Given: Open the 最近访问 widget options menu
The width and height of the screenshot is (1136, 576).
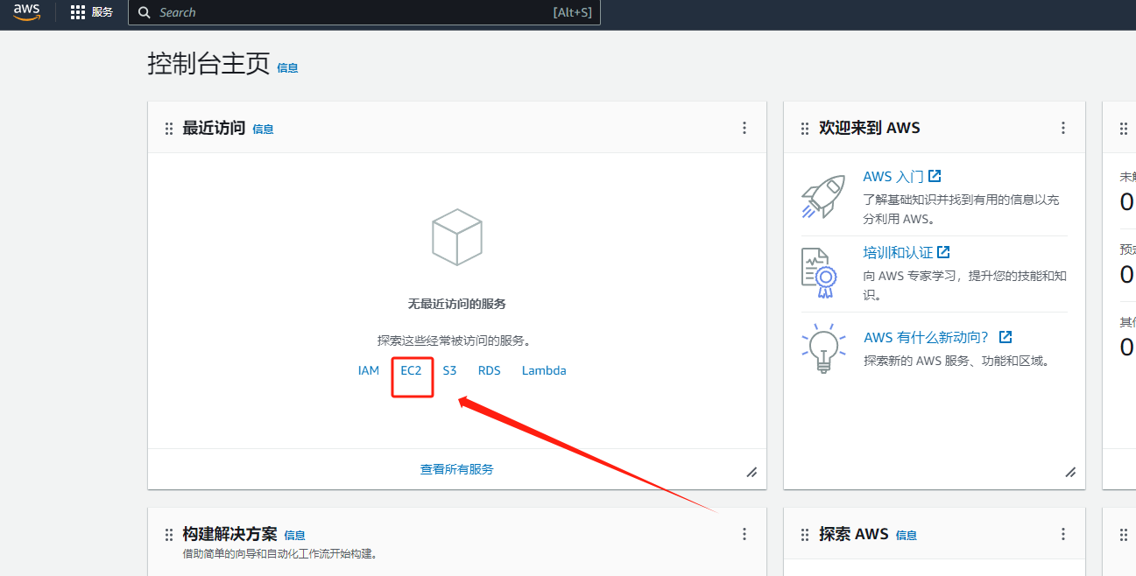Looking at the screenshot, I should pyautogui.click(x=744, y=128).
